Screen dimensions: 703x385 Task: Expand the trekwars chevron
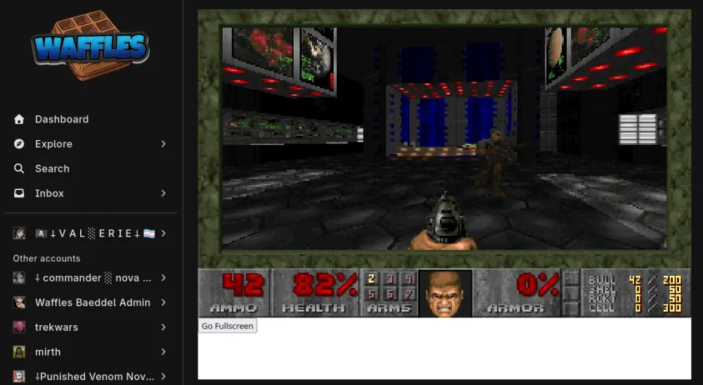point(163,327)
